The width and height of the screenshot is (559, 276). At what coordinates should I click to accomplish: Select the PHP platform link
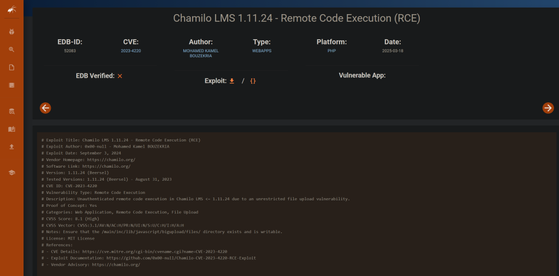tap(331, 51)
